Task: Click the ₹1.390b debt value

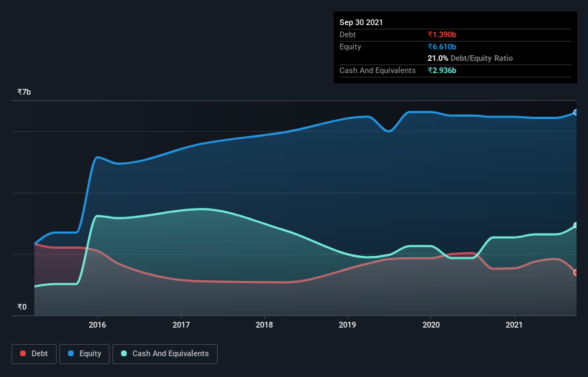Action: coord(442,34)
